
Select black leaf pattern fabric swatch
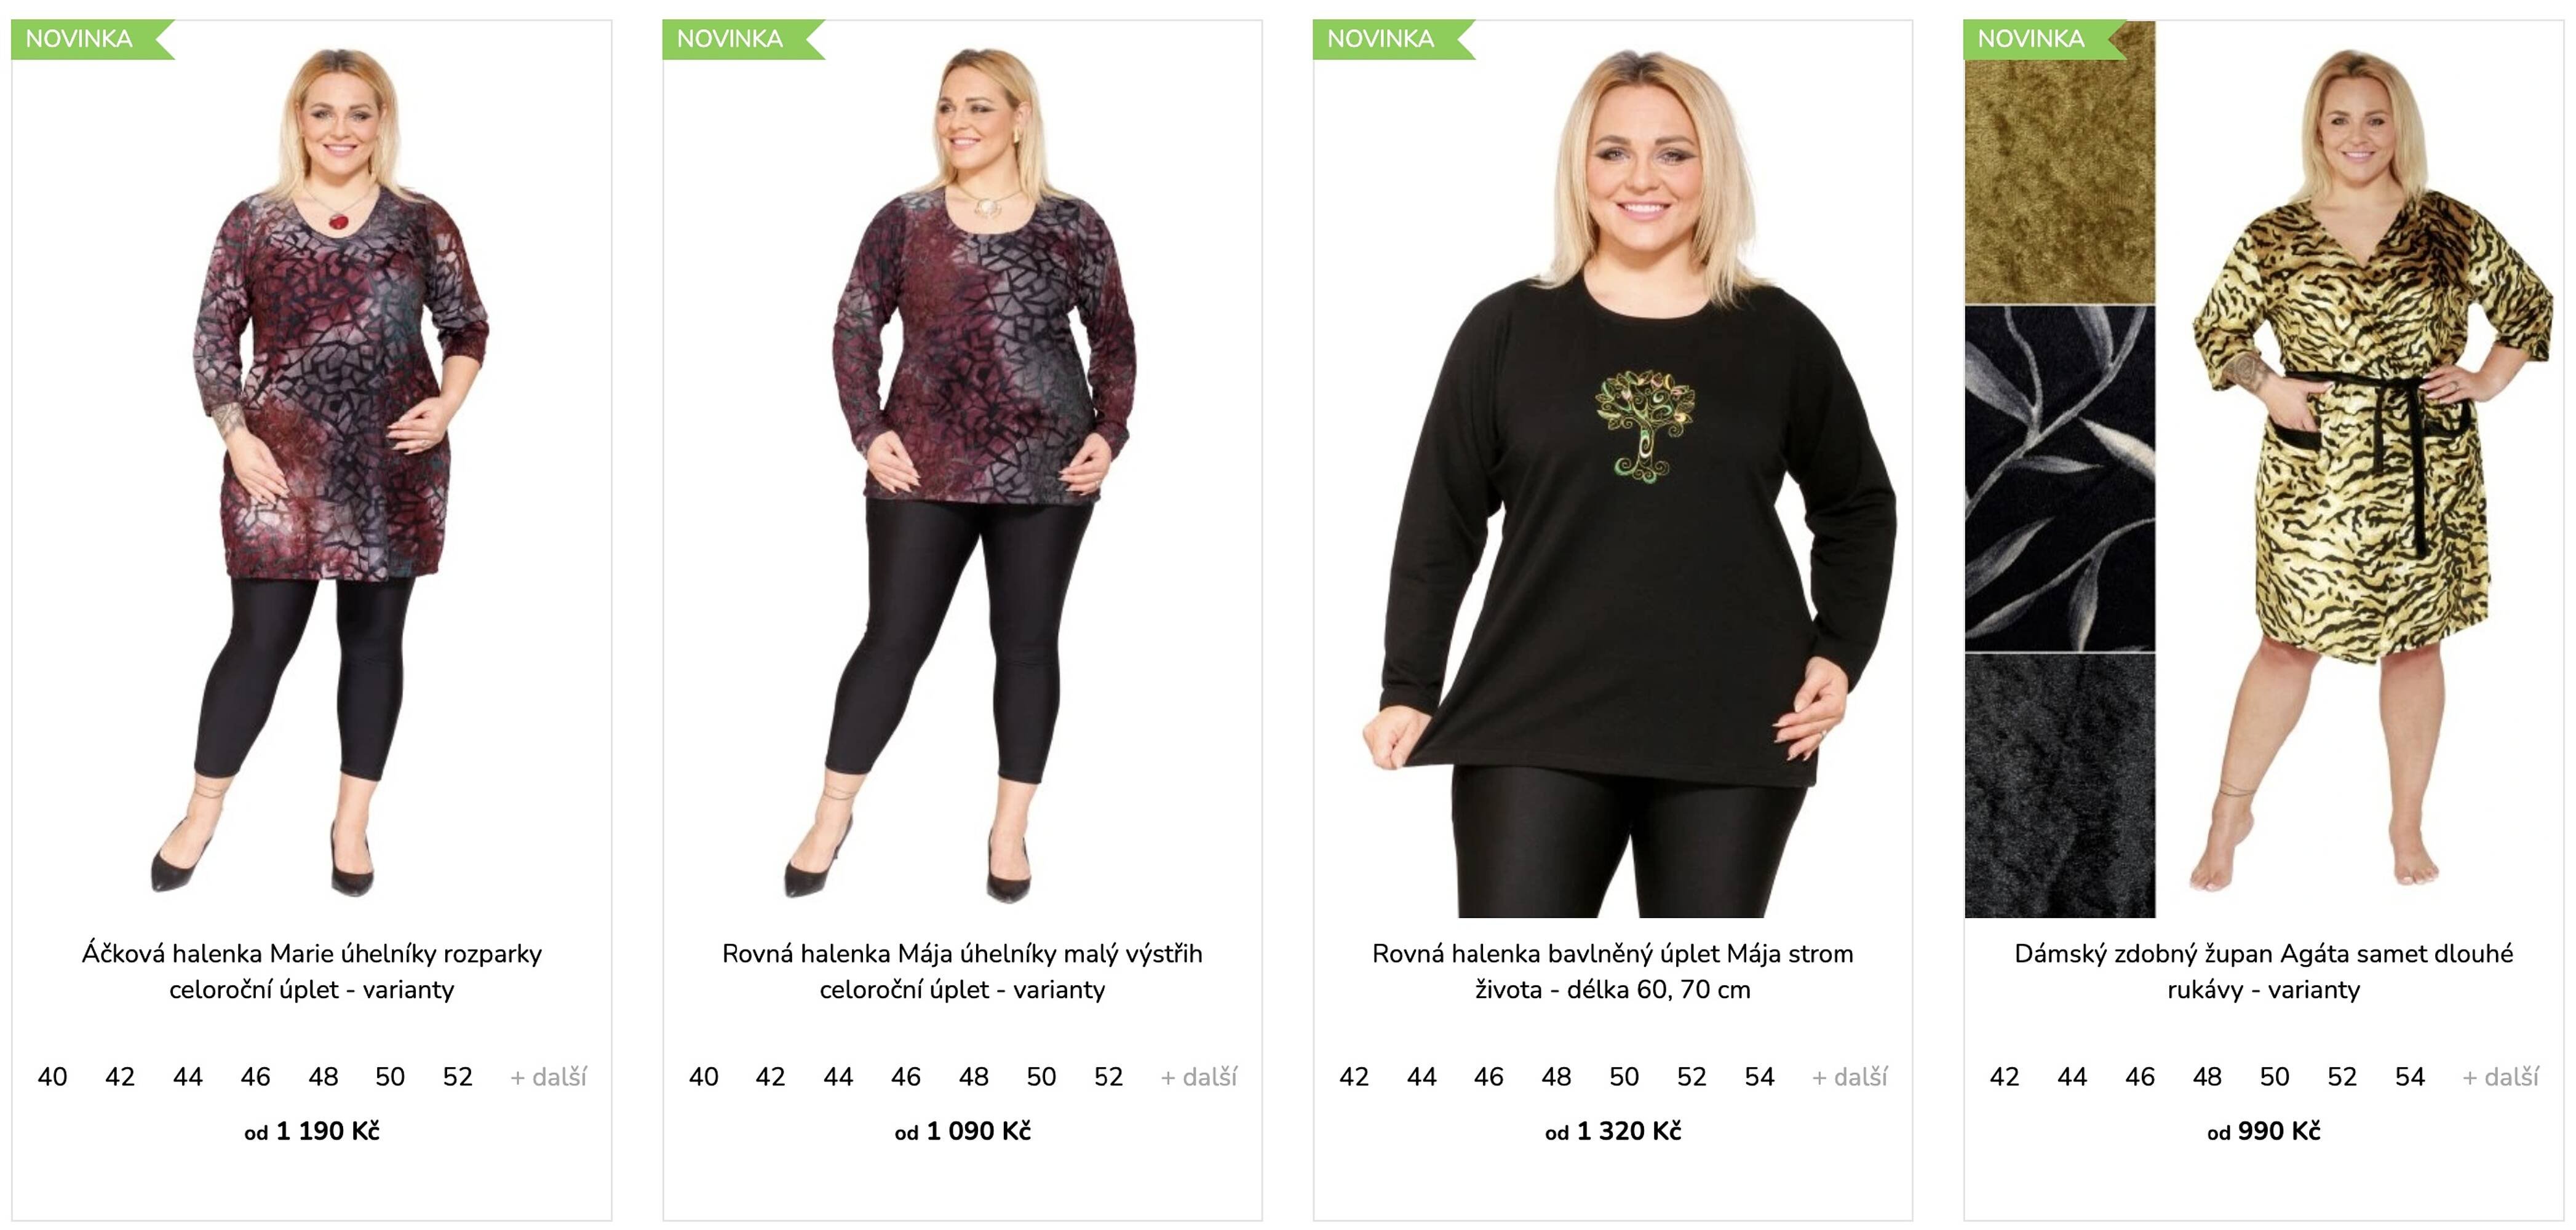2060,479
